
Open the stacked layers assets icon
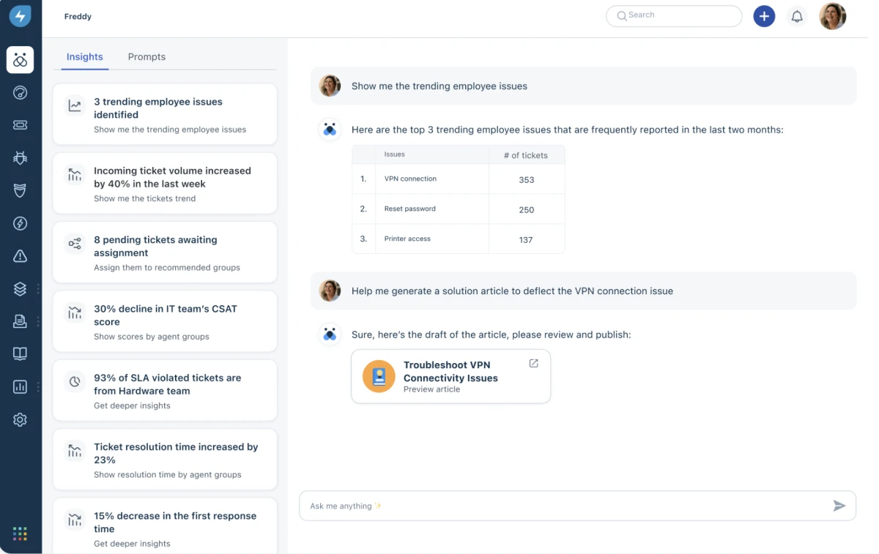[20, 288]
